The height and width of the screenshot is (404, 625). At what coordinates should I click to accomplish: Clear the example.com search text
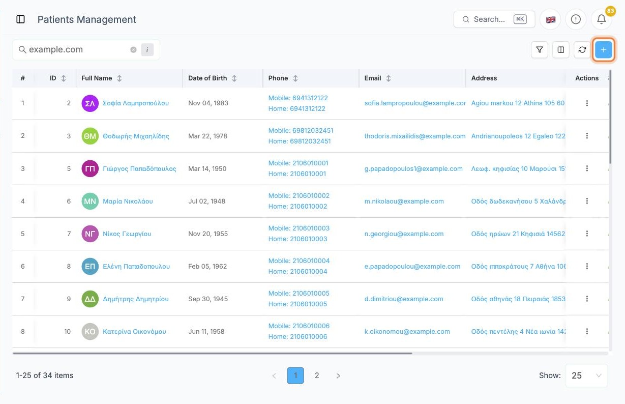[133, 50]
